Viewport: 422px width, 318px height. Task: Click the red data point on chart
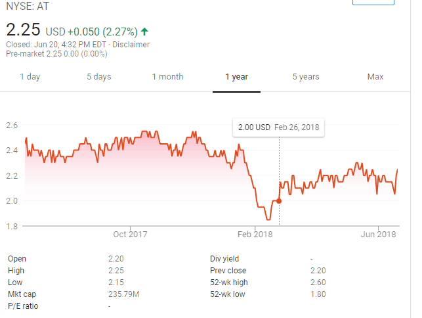pos(279,201)
